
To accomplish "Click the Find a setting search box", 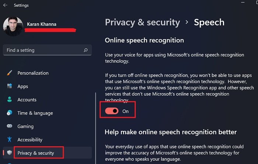I will click(x=44, y=50).
